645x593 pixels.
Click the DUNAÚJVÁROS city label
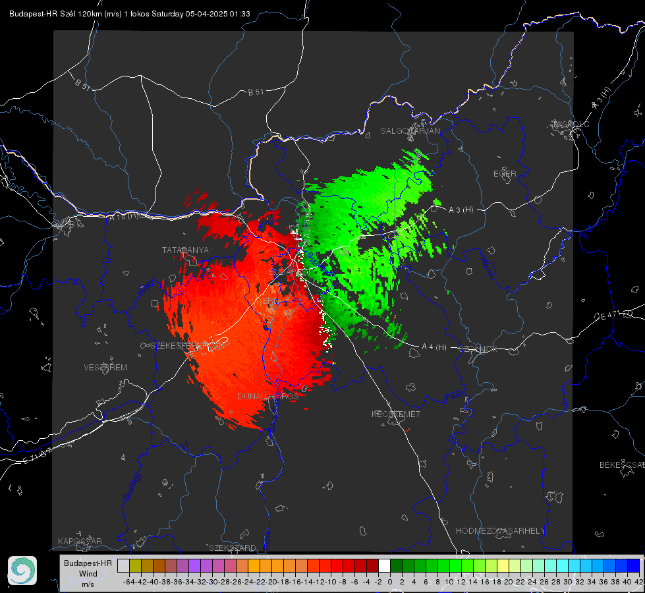click(268, 396)
